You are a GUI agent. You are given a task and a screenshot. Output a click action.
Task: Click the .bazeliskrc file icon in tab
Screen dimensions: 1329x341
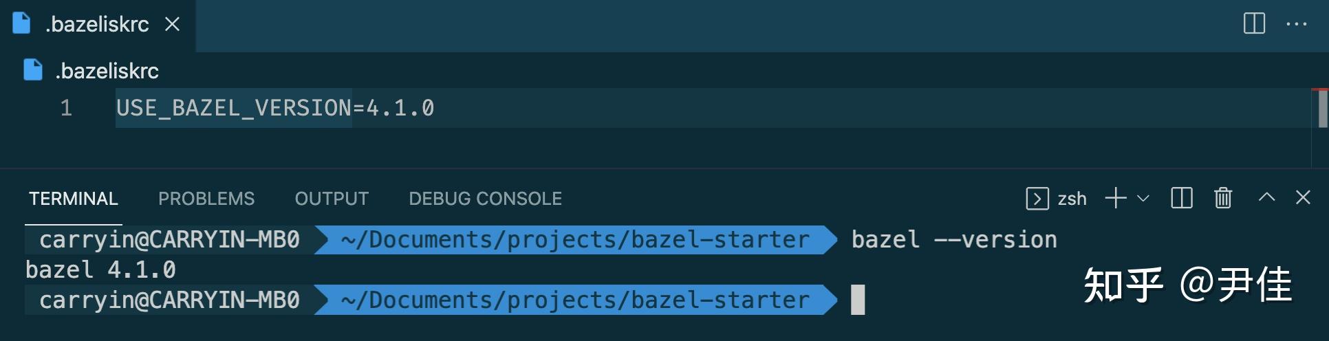[x=22, y=23]
